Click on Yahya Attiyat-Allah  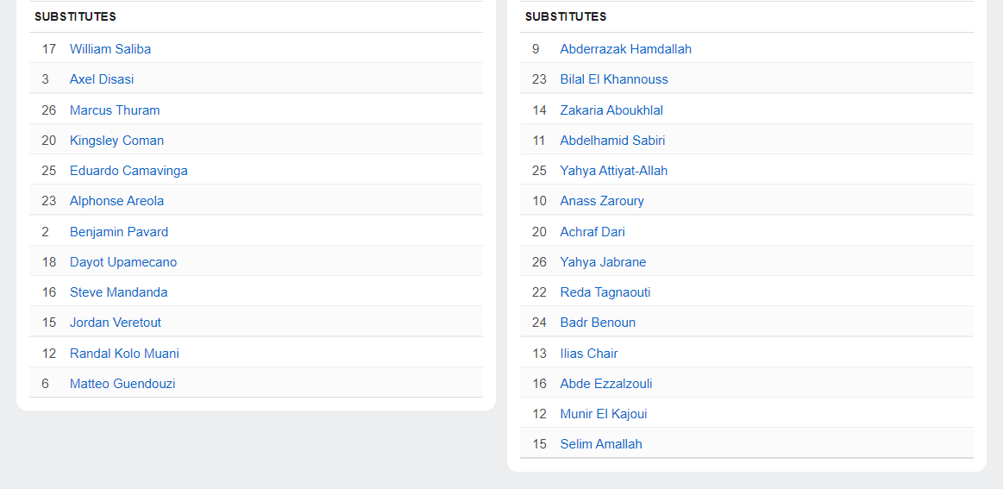[614, 171]
